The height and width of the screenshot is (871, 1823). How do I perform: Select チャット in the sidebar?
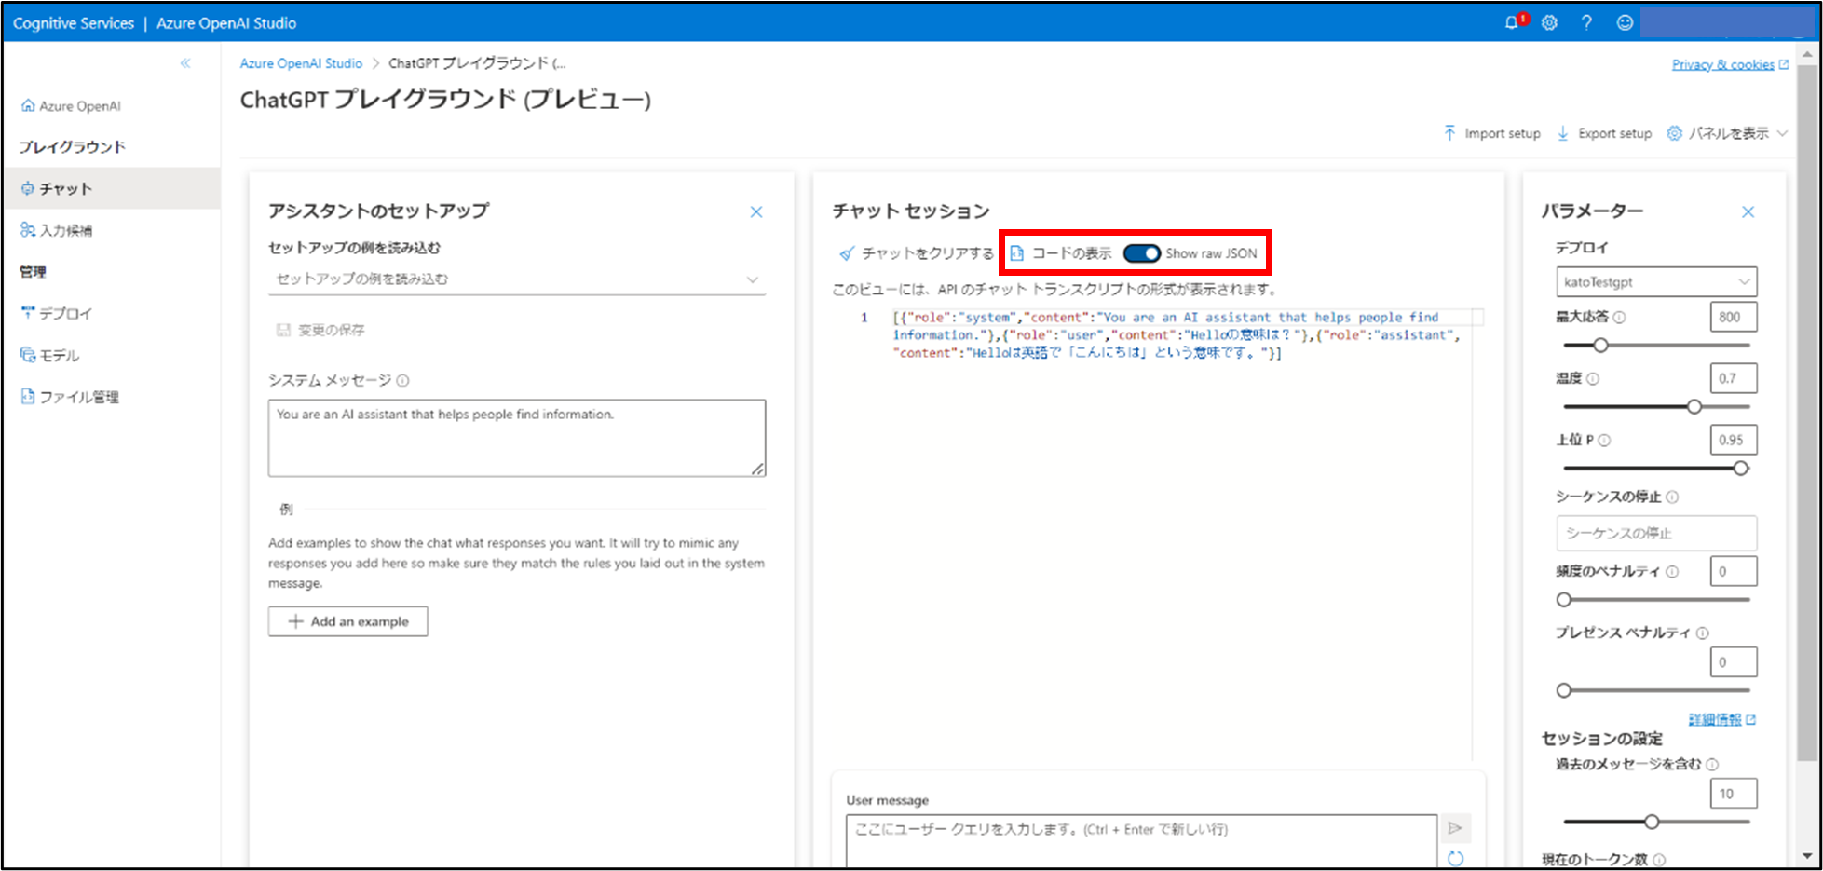(x=65, y=189)
